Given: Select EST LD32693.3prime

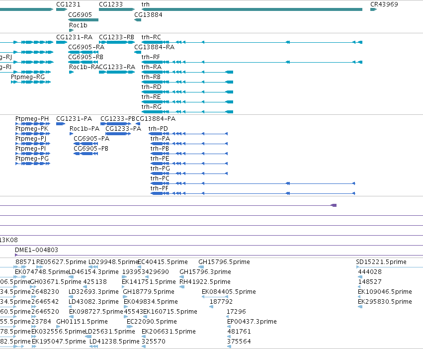Looking at the screenshot, I should point(70,297).
